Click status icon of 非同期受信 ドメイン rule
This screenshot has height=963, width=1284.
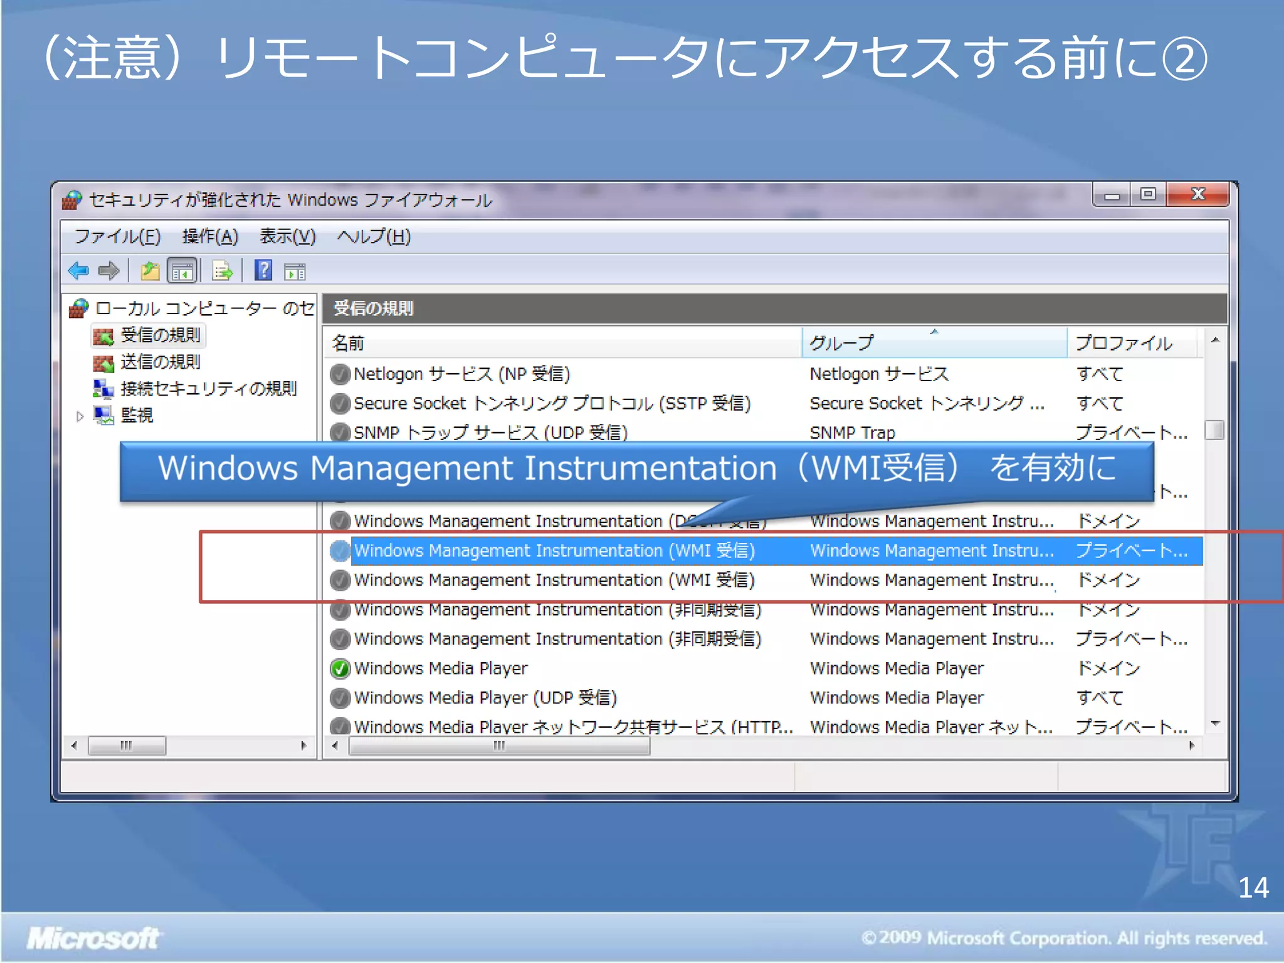(x=340, y=610)
